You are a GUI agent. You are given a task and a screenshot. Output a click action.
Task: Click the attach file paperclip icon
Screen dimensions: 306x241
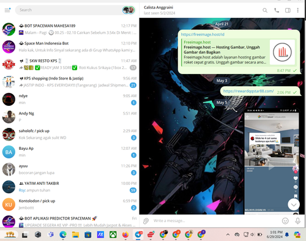pyautogui.click(x=146, y=221)
